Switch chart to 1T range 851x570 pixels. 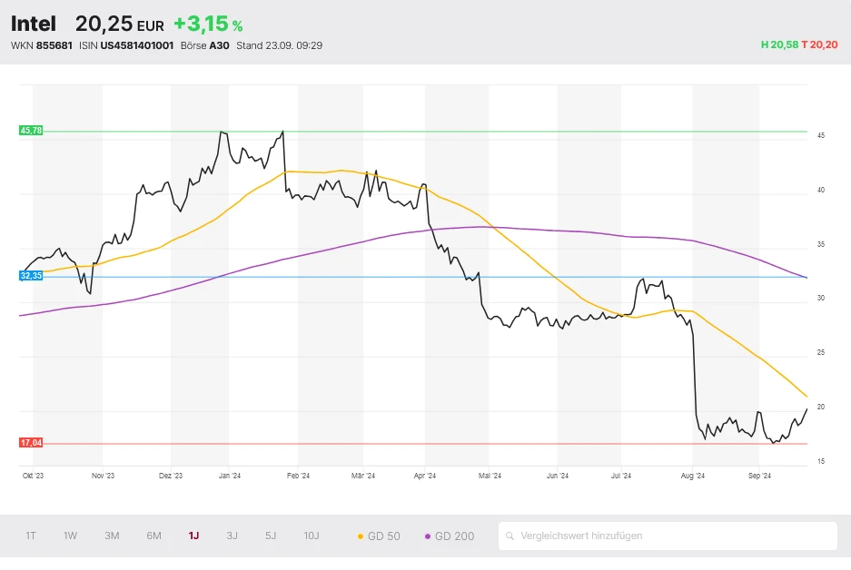31,536
